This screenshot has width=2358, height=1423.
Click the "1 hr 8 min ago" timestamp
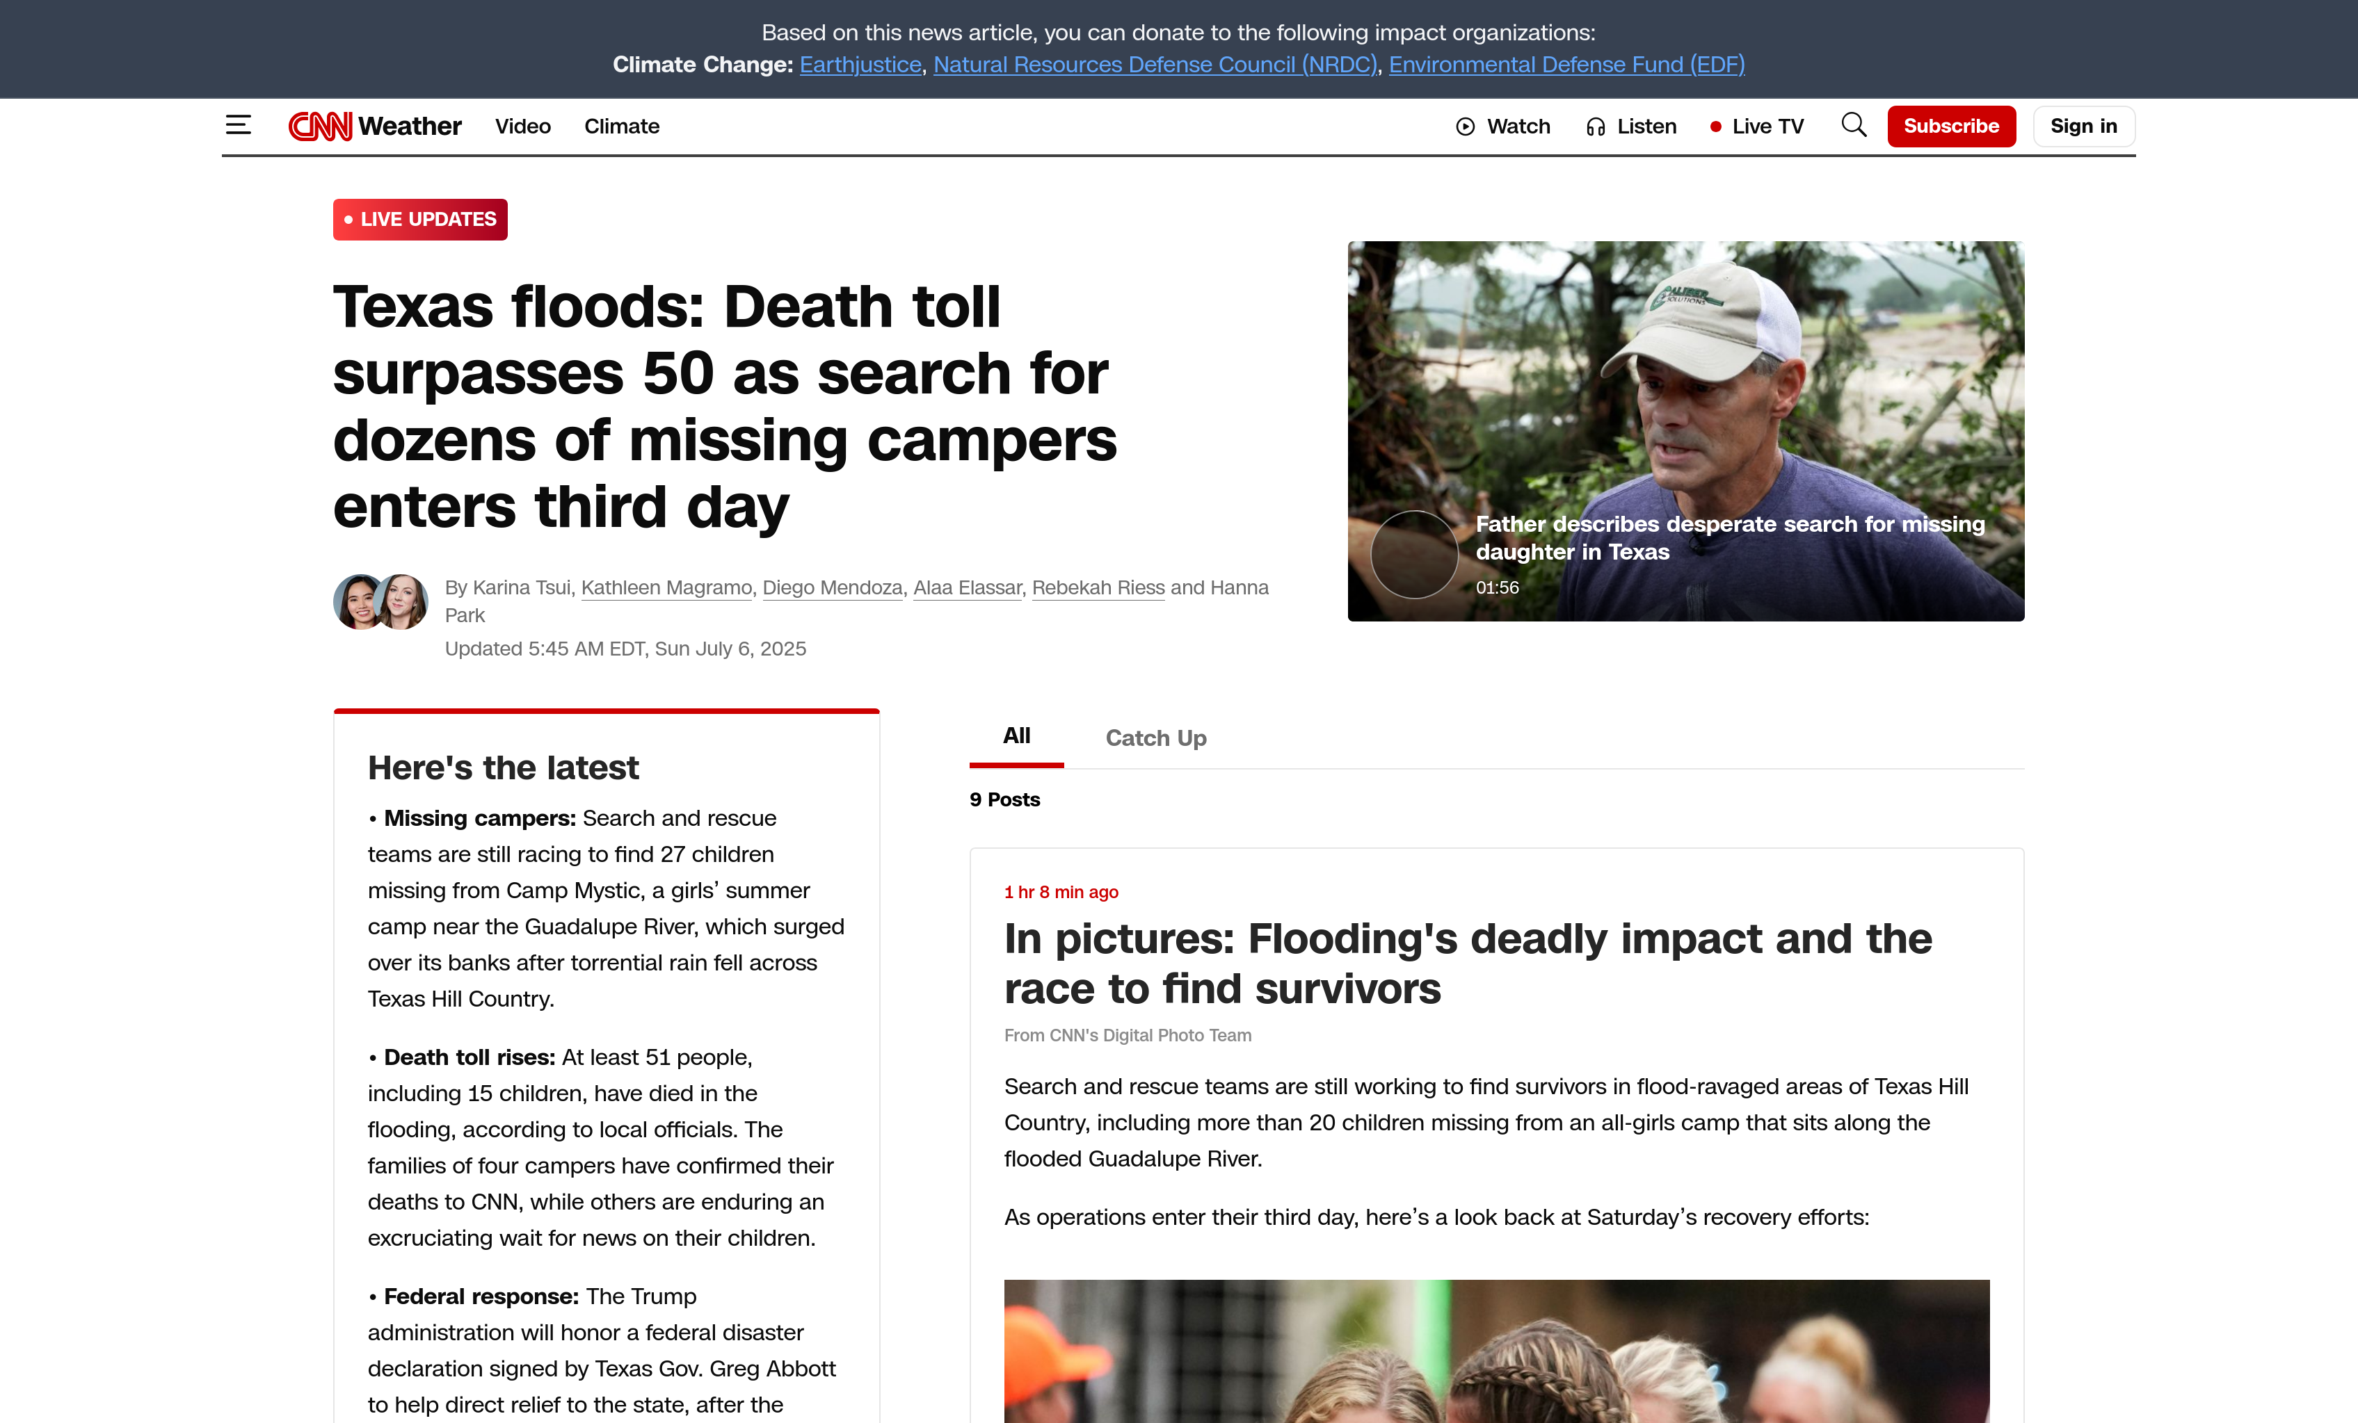[x=1061, y=893]
